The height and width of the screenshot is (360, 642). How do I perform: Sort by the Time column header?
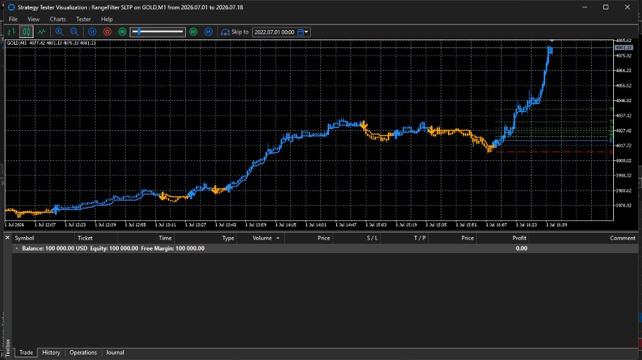(146, 238)
